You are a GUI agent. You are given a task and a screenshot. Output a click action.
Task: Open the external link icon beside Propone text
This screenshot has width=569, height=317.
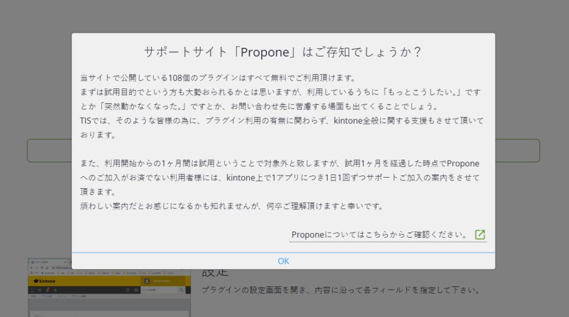(x=480, y=234)
